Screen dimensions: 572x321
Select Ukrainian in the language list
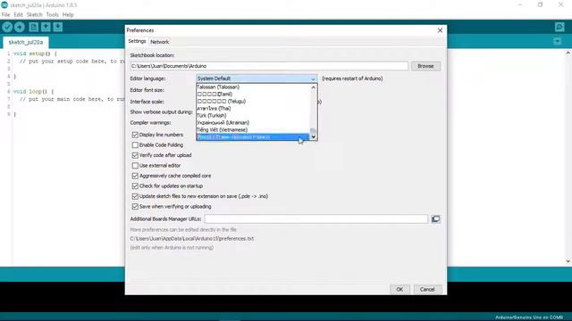point(253,123)
